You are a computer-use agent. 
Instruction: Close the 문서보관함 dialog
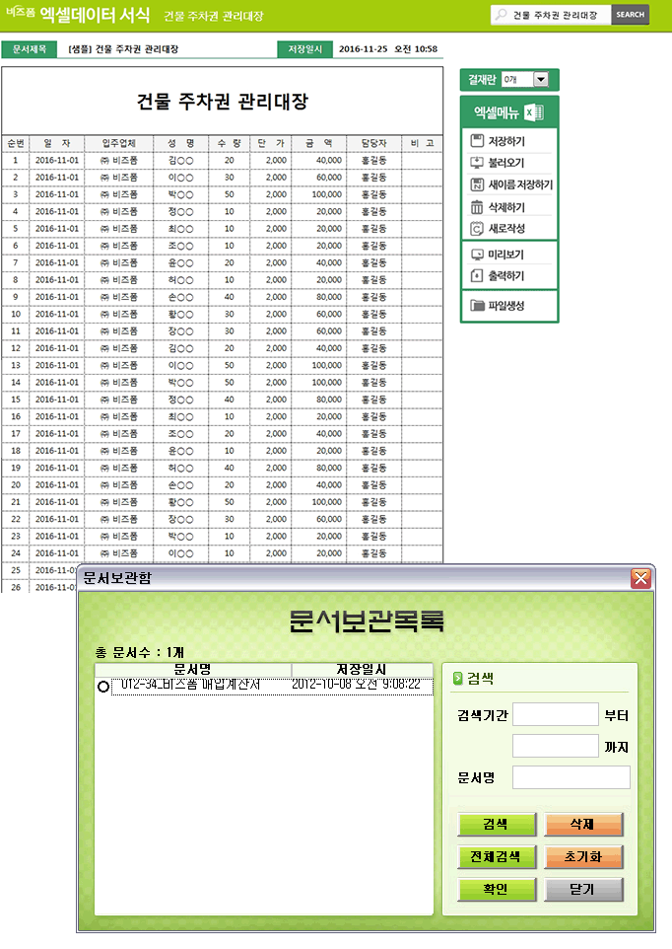(640, 578)
